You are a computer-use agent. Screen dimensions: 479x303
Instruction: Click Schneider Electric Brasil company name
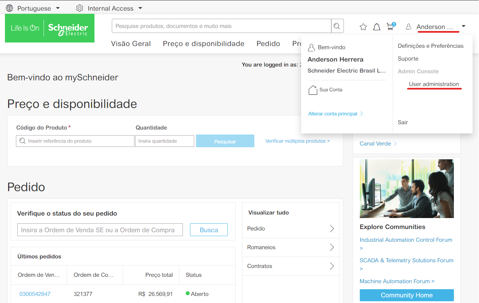click(x=347, y=70)
